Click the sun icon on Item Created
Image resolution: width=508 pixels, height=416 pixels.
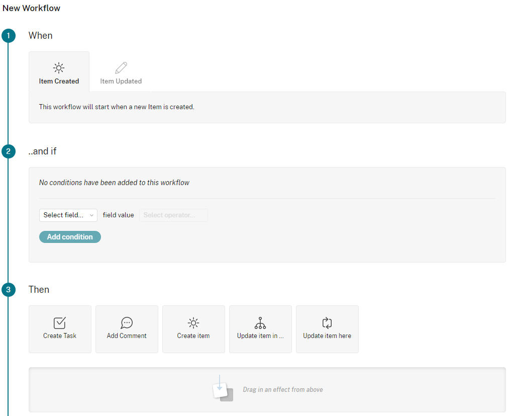click(x=59, y=68)
